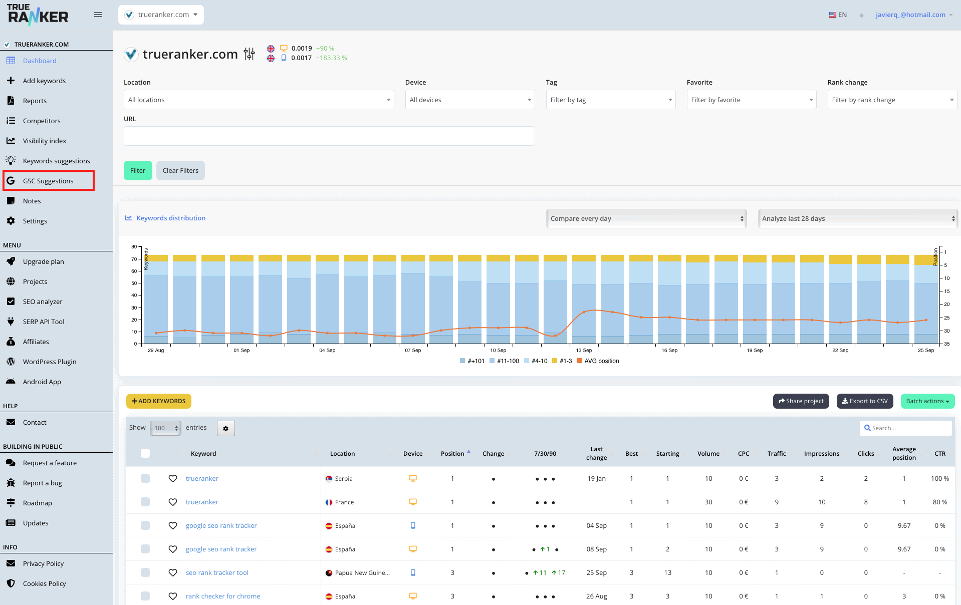Open the Show 100 entries dropdown
This screenshot has height=605, width=961.
coord(165,428)
